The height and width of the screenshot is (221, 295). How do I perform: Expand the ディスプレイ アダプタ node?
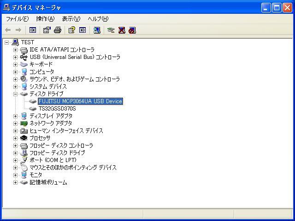(x=15, y=116)
